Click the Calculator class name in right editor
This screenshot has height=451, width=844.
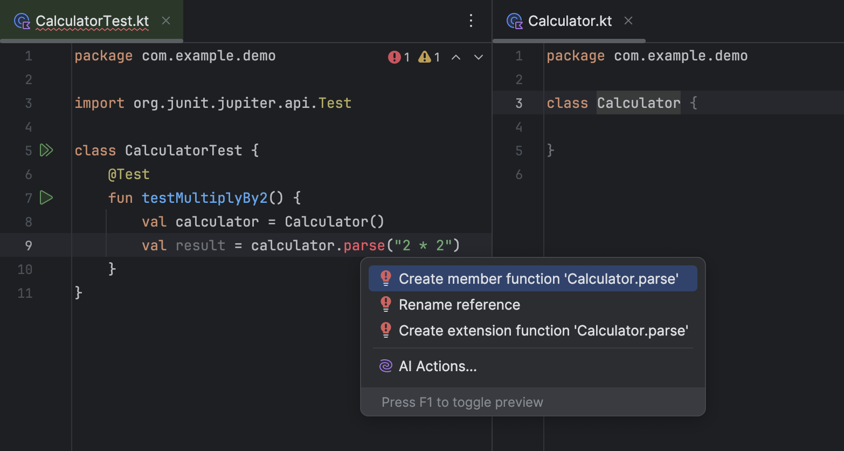pyautogui.click(x=638, y=103)
